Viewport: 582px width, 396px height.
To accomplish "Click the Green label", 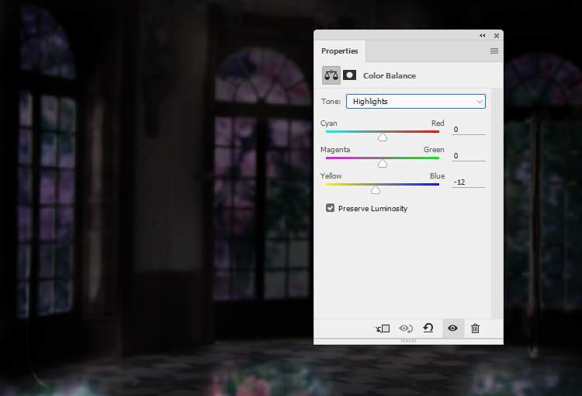I will 434,149.
